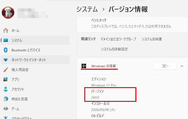Viewport: 188px width, 119px height.
Task: Click the network Wi-Fi icon
Action: click(6, 60)
